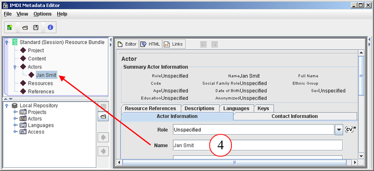Click the horizontal scrollbar left arrow

[120, 163]
